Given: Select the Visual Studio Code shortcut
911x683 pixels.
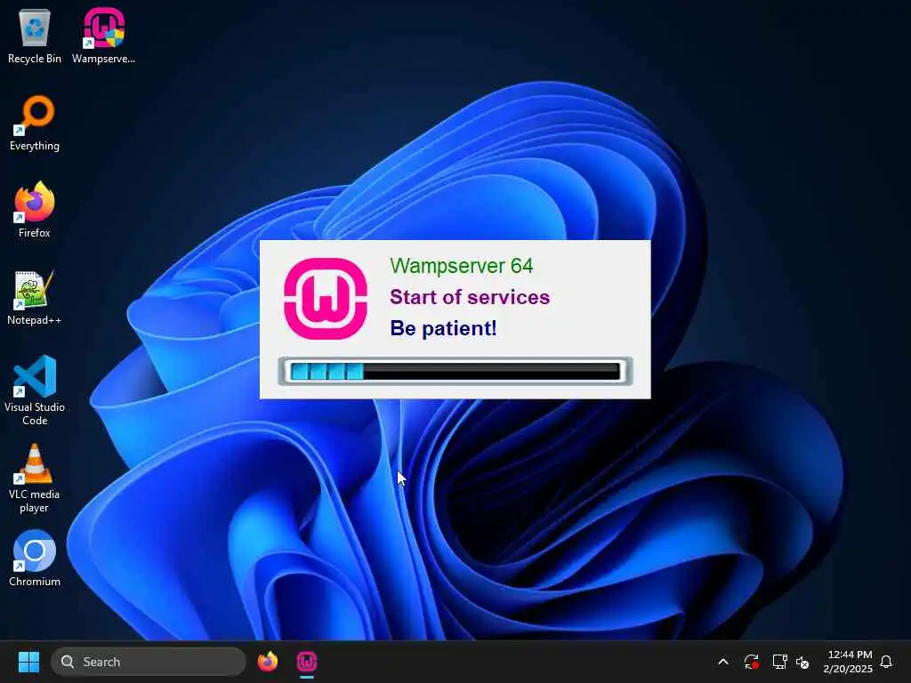Looking at the screenshot, I should click(35, 390).
